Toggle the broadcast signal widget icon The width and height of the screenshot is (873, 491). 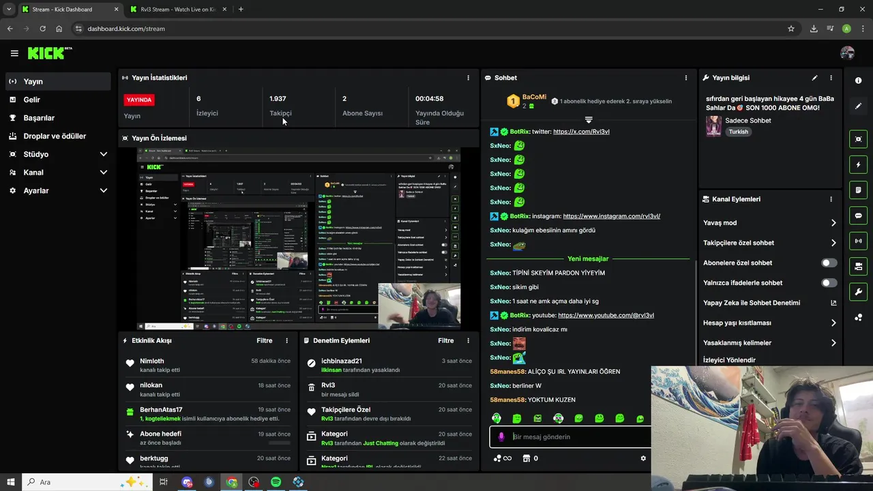(858, 241)
